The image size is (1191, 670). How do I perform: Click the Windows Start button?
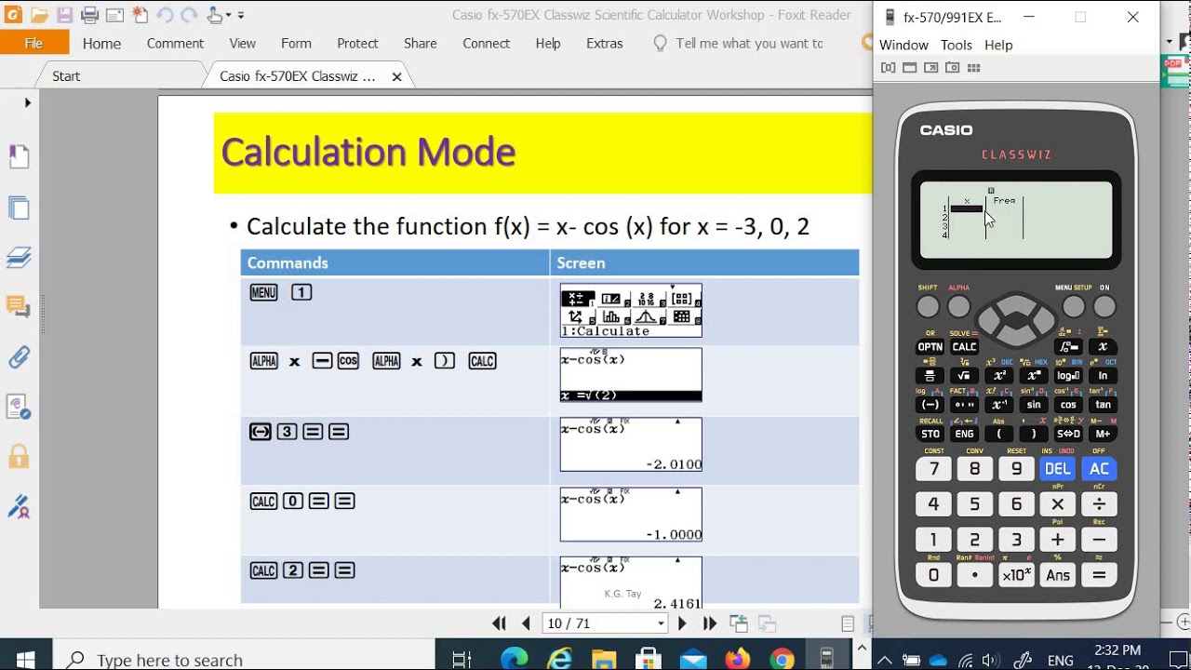click(25, 659)
